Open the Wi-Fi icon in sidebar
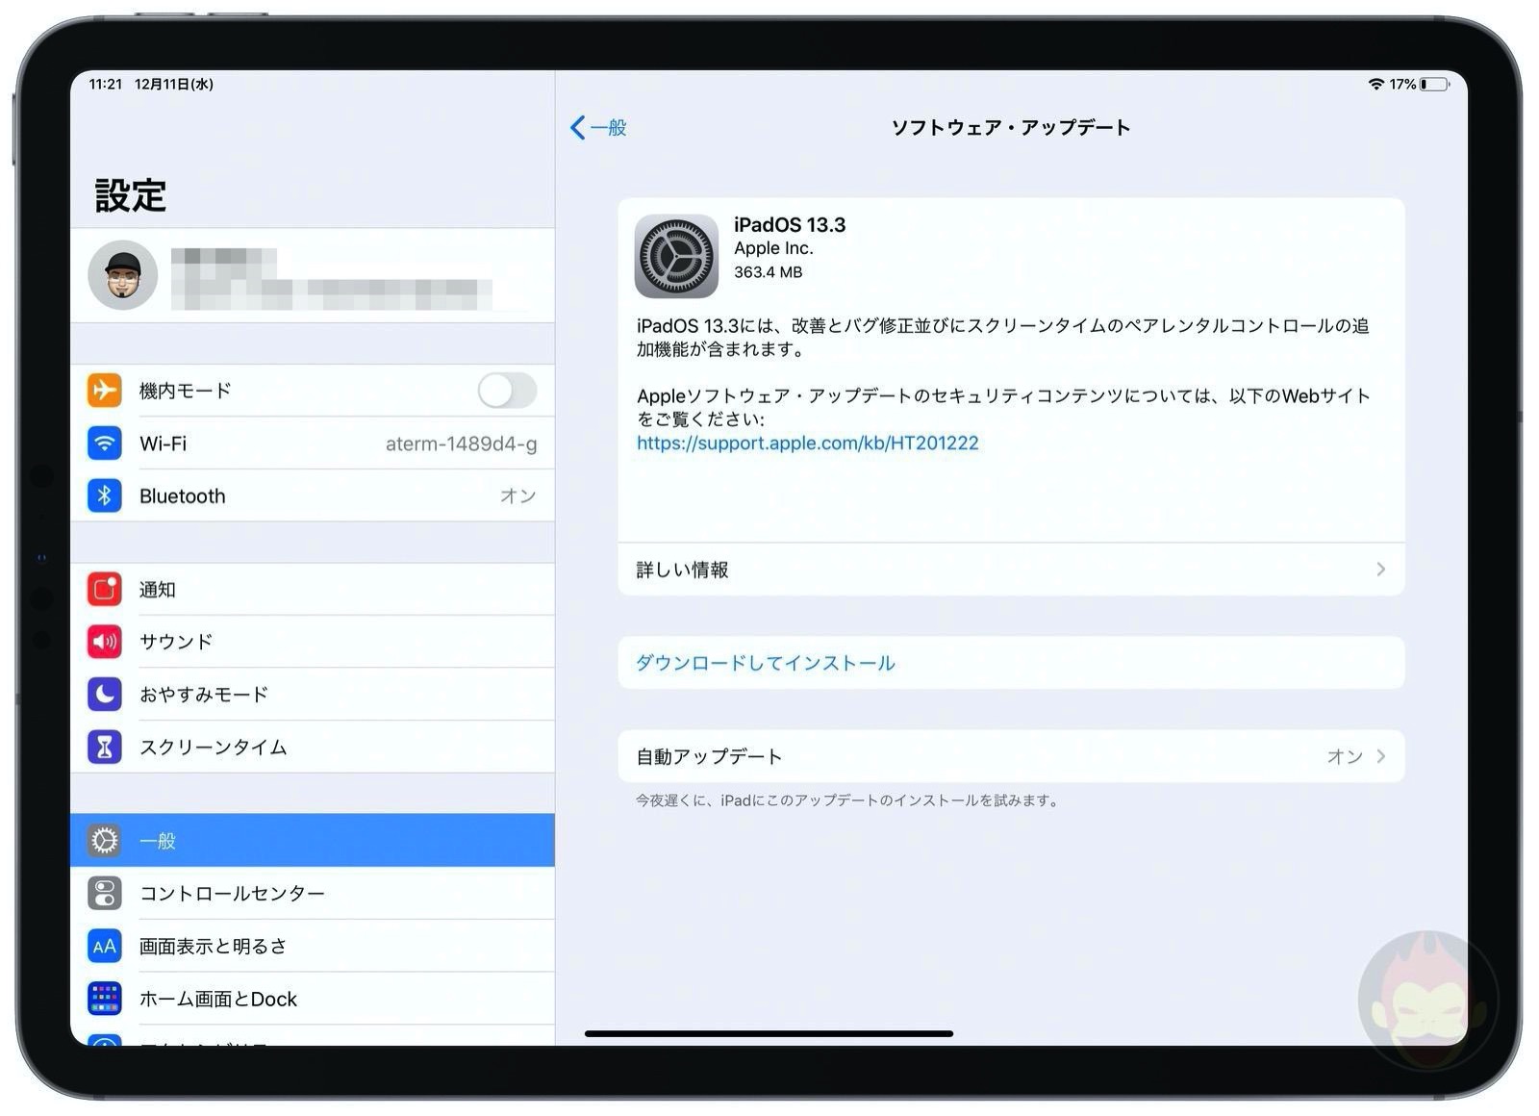The image size is (1539, 1116). pyautogui.click(x=105, y=444)
